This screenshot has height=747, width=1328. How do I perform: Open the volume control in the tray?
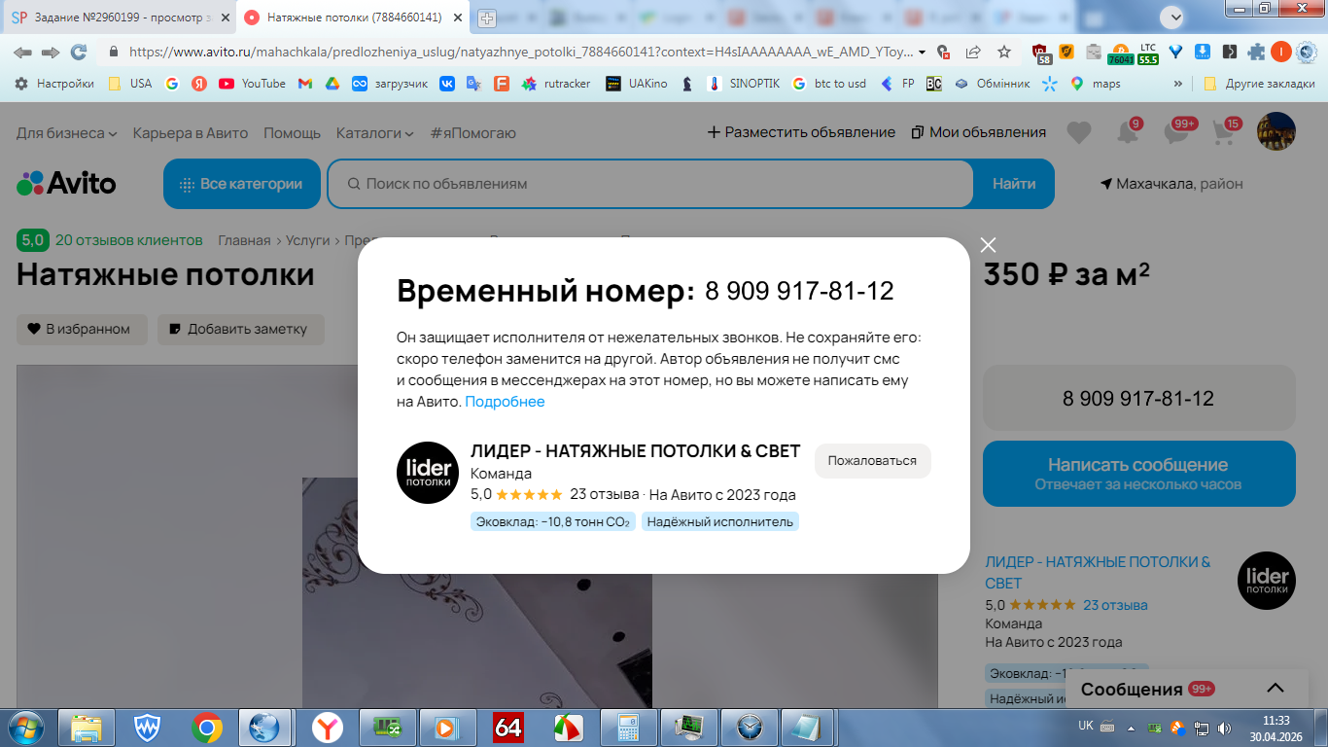pyautogui.click(x=1223, y=727)
